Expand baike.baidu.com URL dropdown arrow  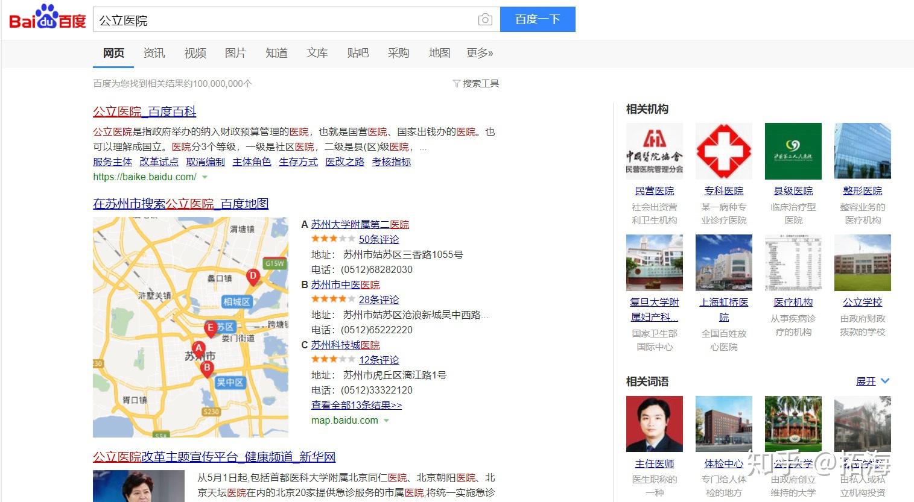pyautogui.click(x=205, y=177)
